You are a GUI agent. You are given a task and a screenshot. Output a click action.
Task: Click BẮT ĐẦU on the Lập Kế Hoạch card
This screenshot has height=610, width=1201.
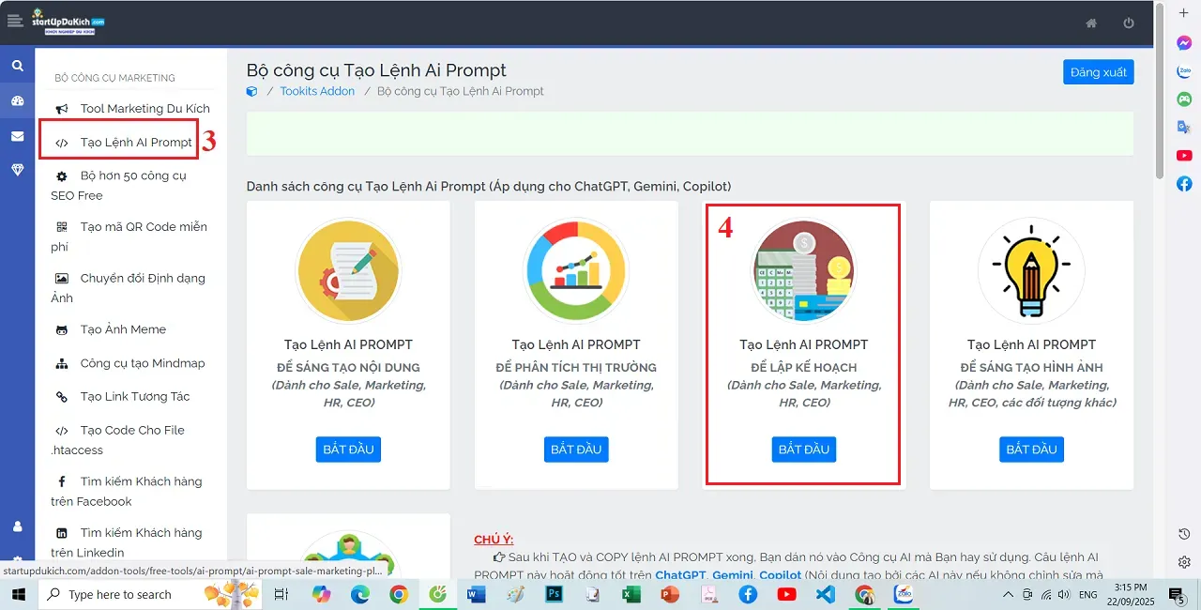coord(803,450)
